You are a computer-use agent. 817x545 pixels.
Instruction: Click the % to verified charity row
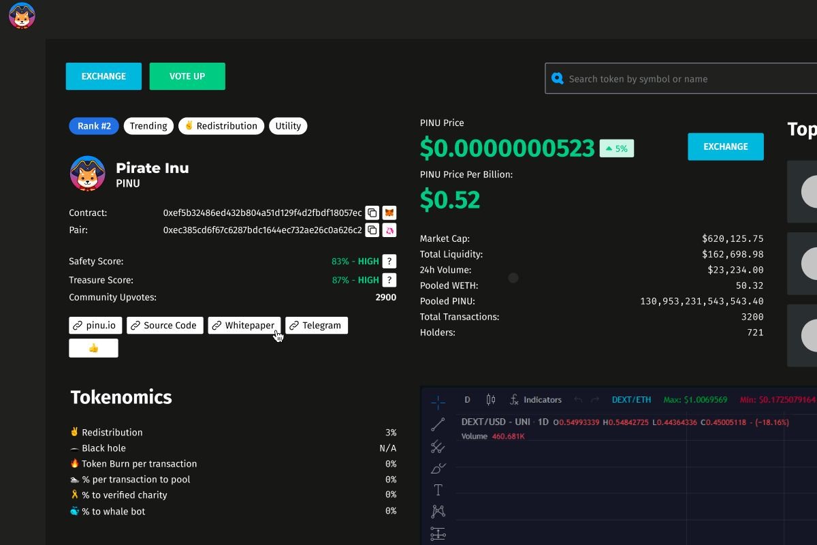[x=233, y=495]
